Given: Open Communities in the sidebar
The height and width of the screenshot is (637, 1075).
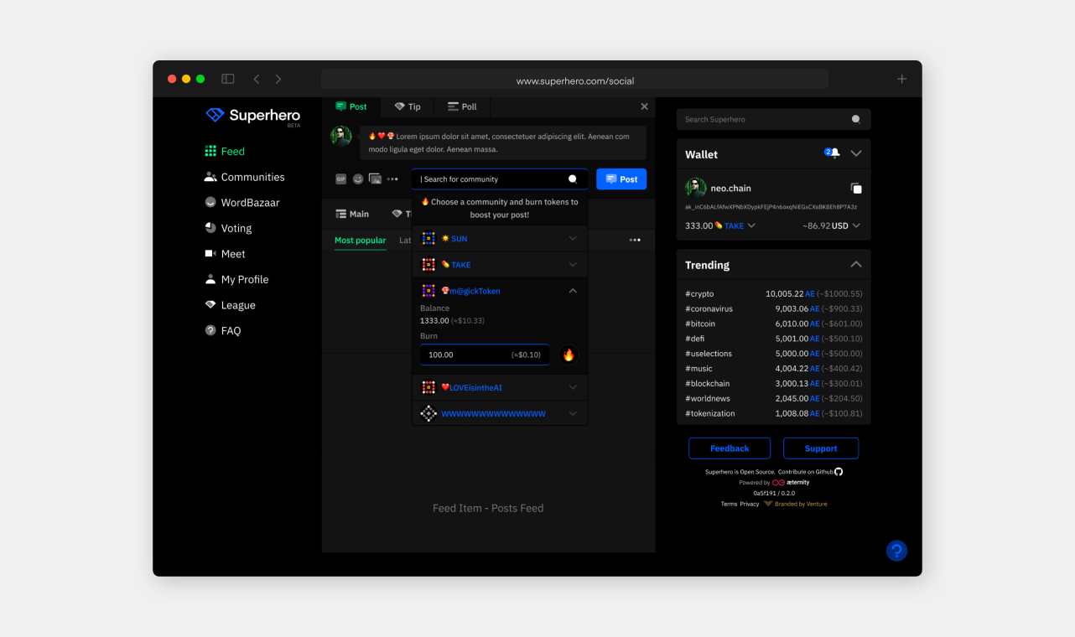Looking at the screenshot, I should (252, 177).
